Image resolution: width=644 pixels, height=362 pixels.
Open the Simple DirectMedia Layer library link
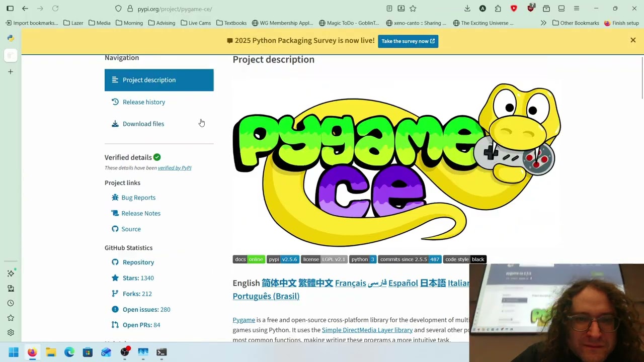[367, 330]
